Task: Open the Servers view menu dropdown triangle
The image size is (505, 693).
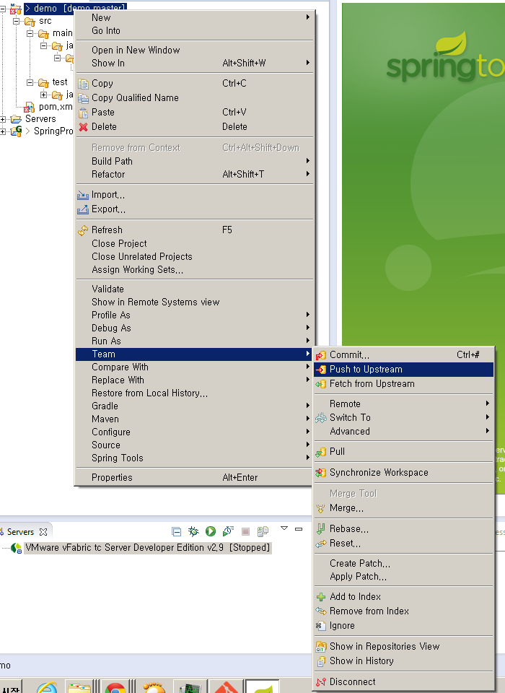Action: [284, 529]
